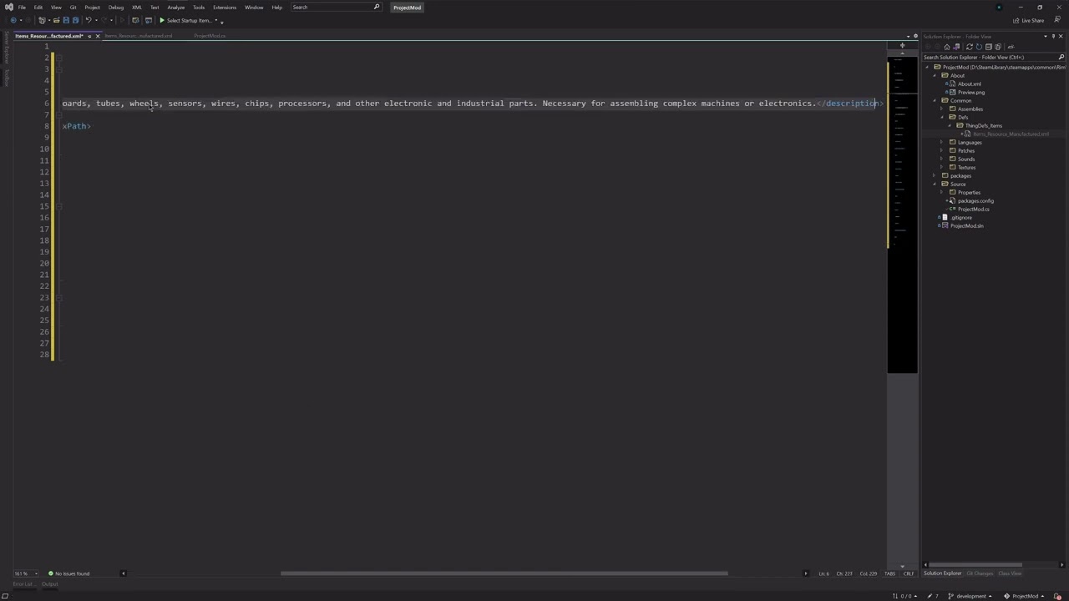
Task: Open the Select Startup Item dropdown
Action: [216, 20]
